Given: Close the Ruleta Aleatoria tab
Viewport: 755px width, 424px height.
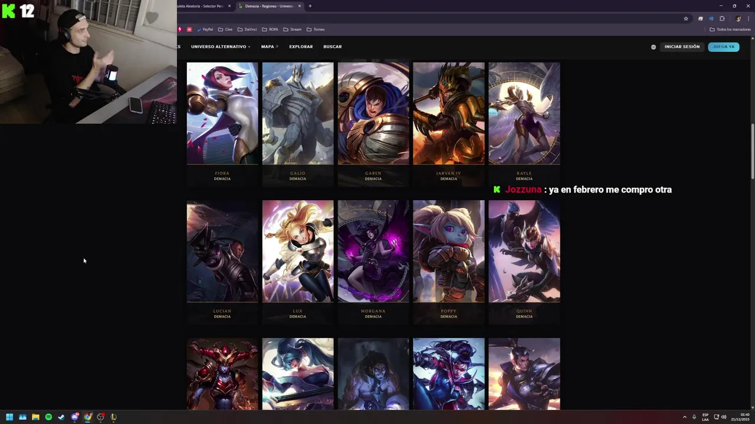Looking at the screenshot, I should (x=229, y=6).
